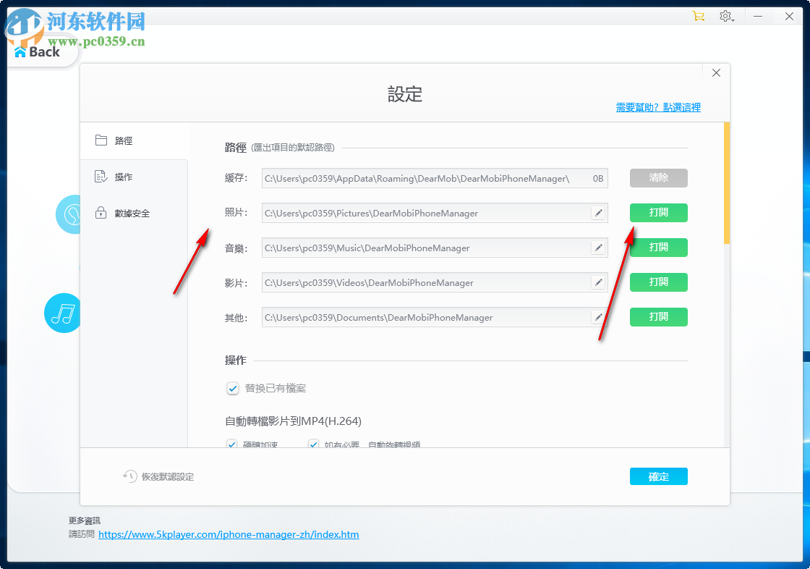Click the pencil icon beside 照片 path
This screenshot has height=569, width=810.
click(x=598, y=213)
